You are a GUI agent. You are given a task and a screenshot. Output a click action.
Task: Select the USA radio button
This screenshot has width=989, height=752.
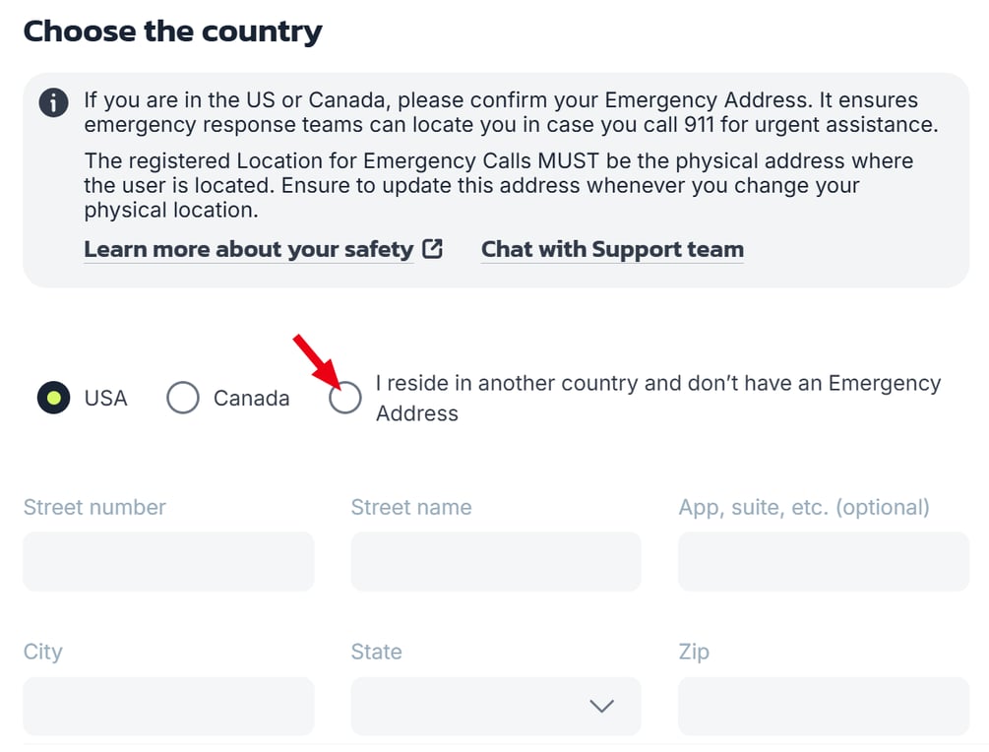tap(54, 398)
